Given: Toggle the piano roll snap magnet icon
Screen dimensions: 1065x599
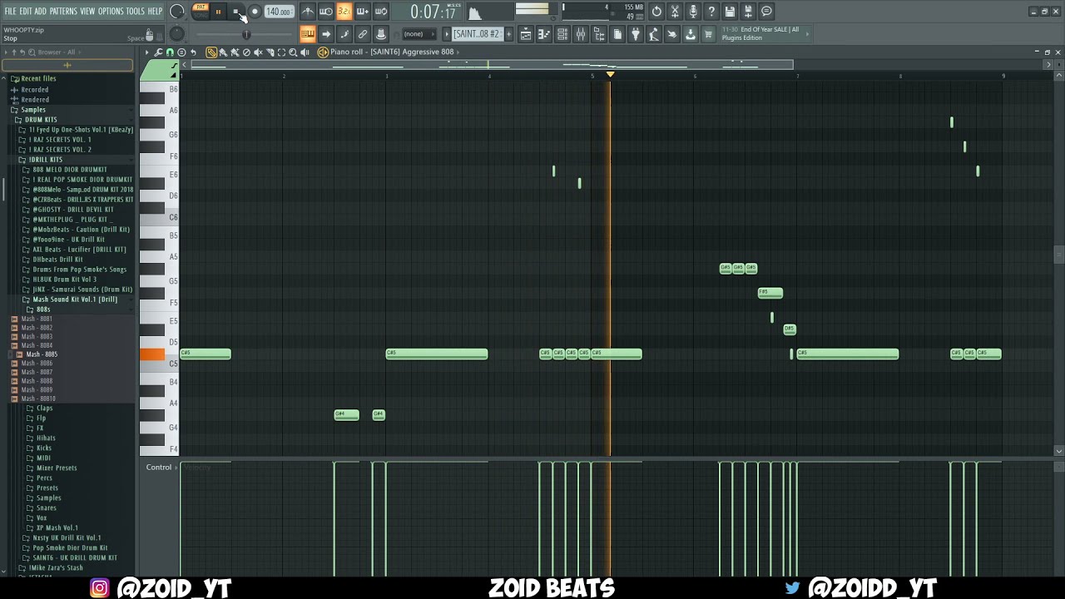Looking at the screenshot, I should 170,52.
